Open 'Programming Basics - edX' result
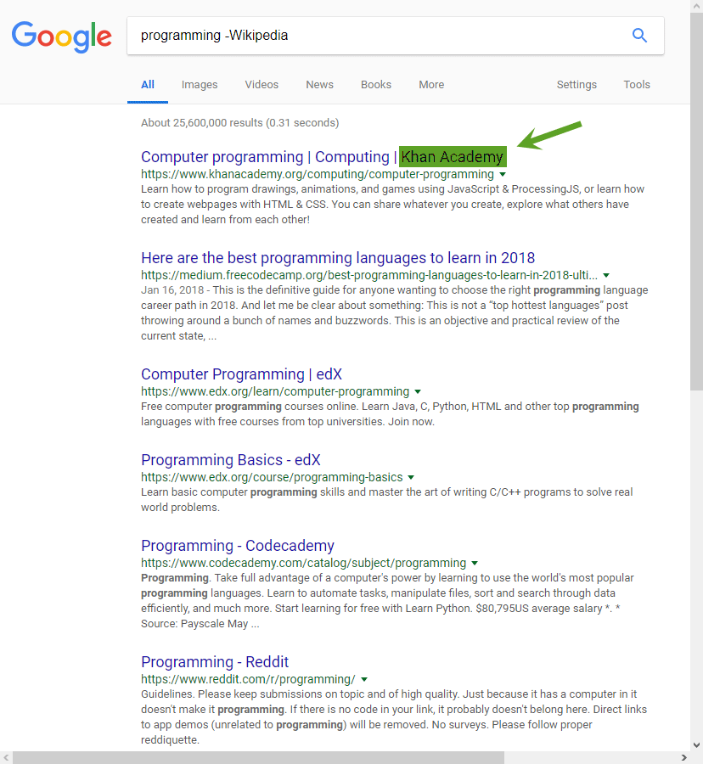The height and width of the screenshot is (764, 703). point(230,460)
